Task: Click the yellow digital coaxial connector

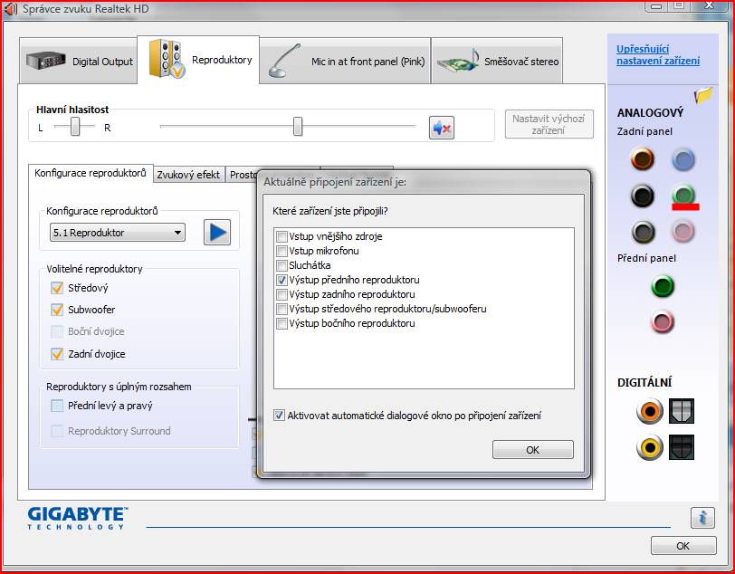Action: coord(649,447)
